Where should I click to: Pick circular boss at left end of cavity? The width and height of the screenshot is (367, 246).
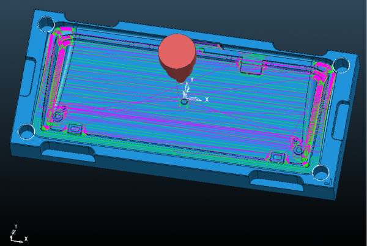point(57,116)
